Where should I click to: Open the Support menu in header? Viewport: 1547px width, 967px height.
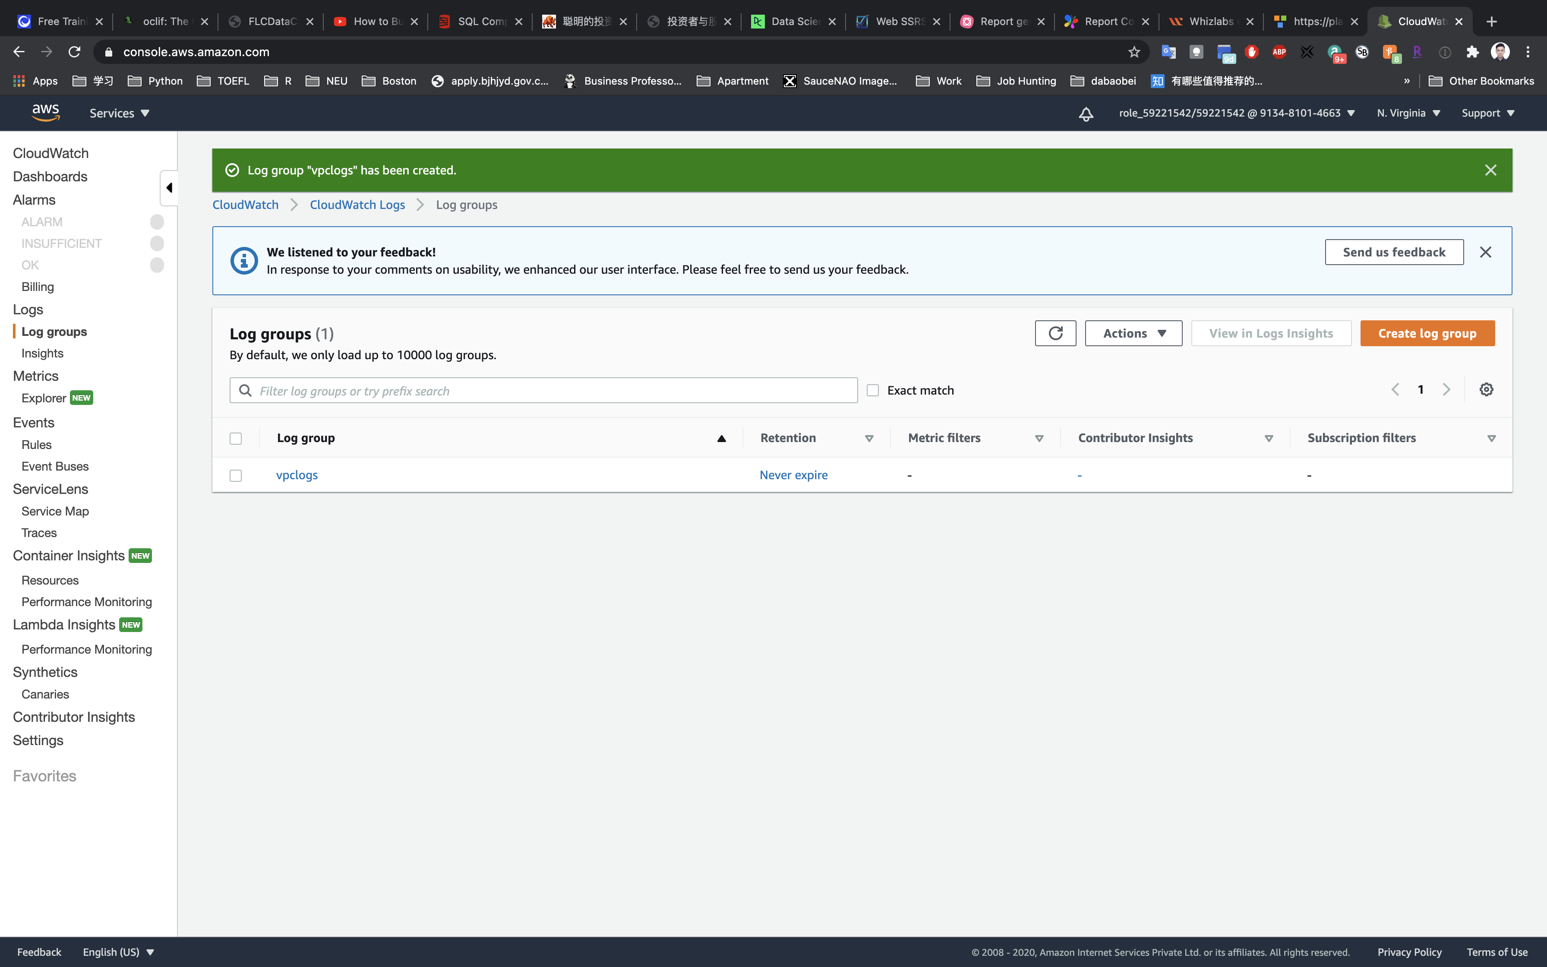click(1487, 113)
